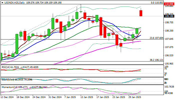Image resolution: width=175 pixels, height=100 pixels.
Task: Click the current price 109.190 label
Action: [169, 16]
